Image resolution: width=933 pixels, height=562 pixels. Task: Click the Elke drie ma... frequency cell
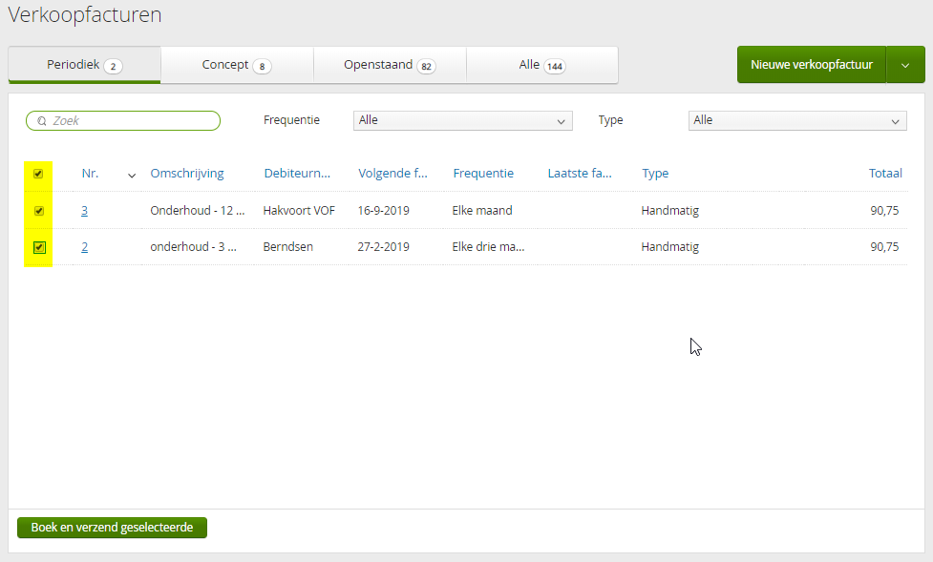(x=488, y=247)
